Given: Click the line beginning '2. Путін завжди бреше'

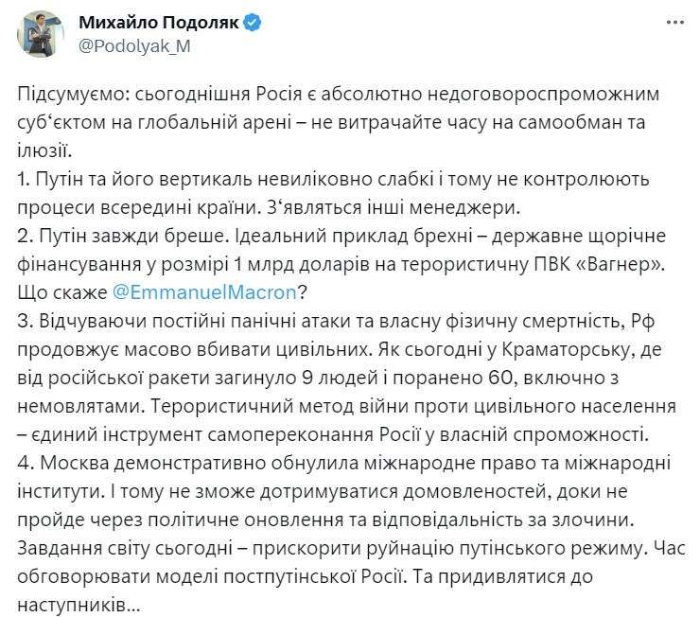Looking at the screenshot, I should coord(341,236).
